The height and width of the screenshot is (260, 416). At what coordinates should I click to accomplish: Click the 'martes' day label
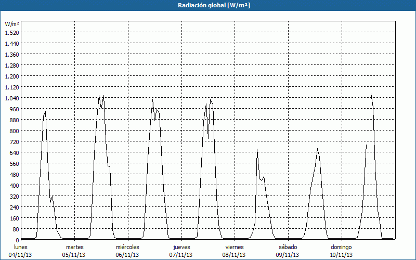[75, 247]
